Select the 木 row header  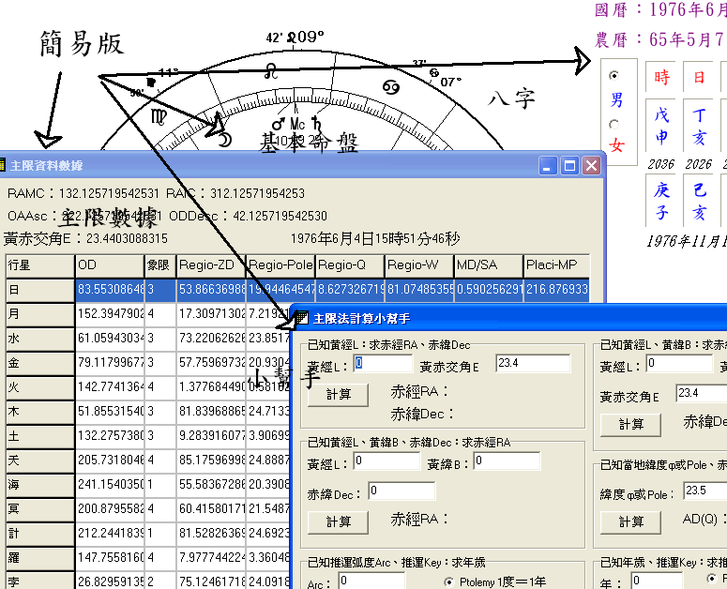[x=40, y=412]
